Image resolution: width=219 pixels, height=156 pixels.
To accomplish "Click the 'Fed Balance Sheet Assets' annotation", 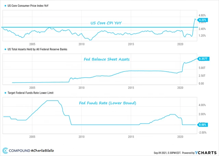I will [106, 59].
